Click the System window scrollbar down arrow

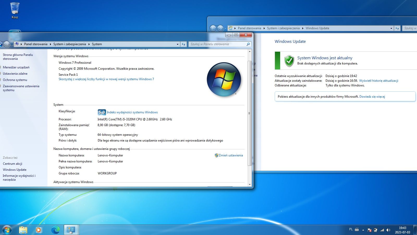pyautogui.click(x=250, y=184)
